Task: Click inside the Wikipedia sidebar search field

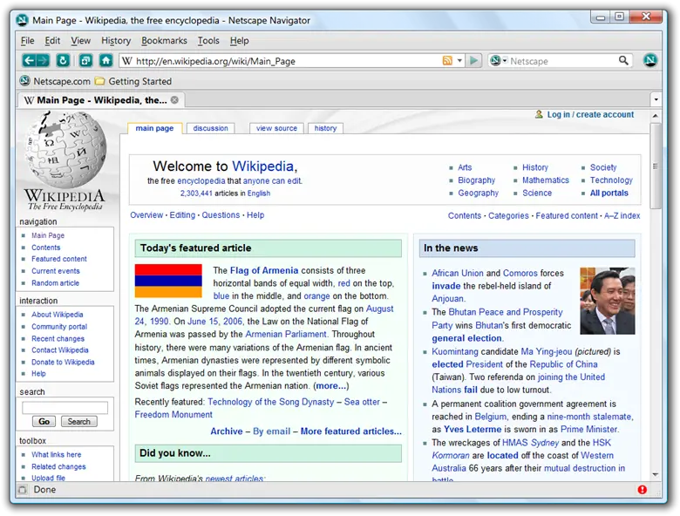Action: coord(65,408)
